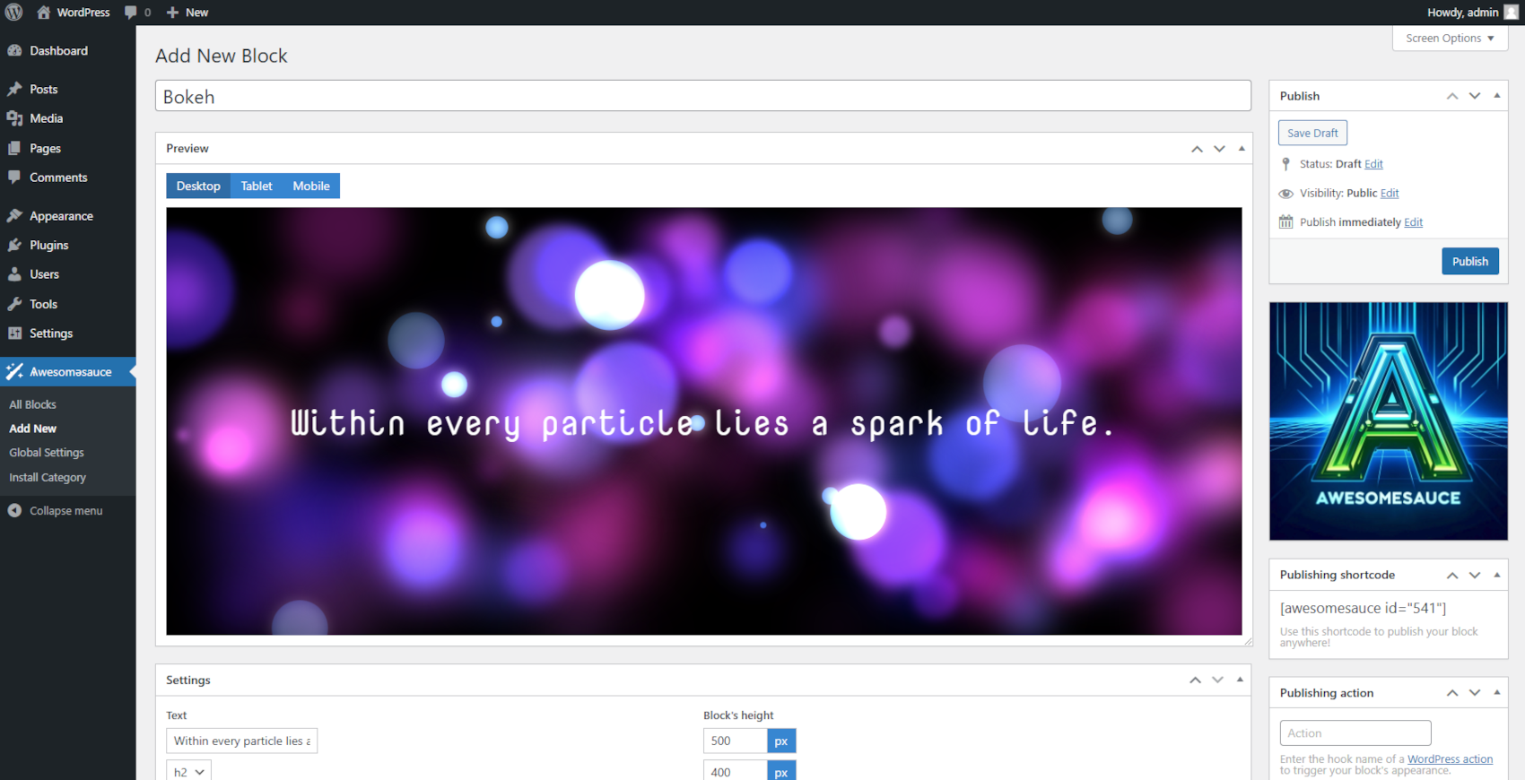Move Publish panel up
The width and height of the screenshot is (1525, 780).
pyautogui.click(x=1452, y=96)
